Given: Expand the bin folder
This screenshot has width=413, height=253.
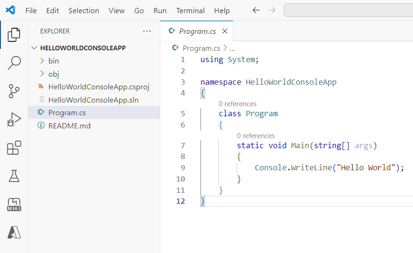Looking at the screenshot, I should [x=53, y=61].
